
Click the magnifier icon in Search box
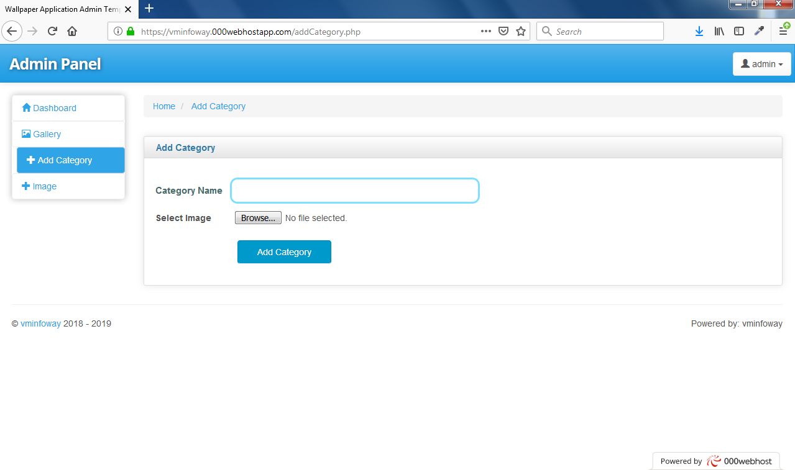(x=547, y=31)
